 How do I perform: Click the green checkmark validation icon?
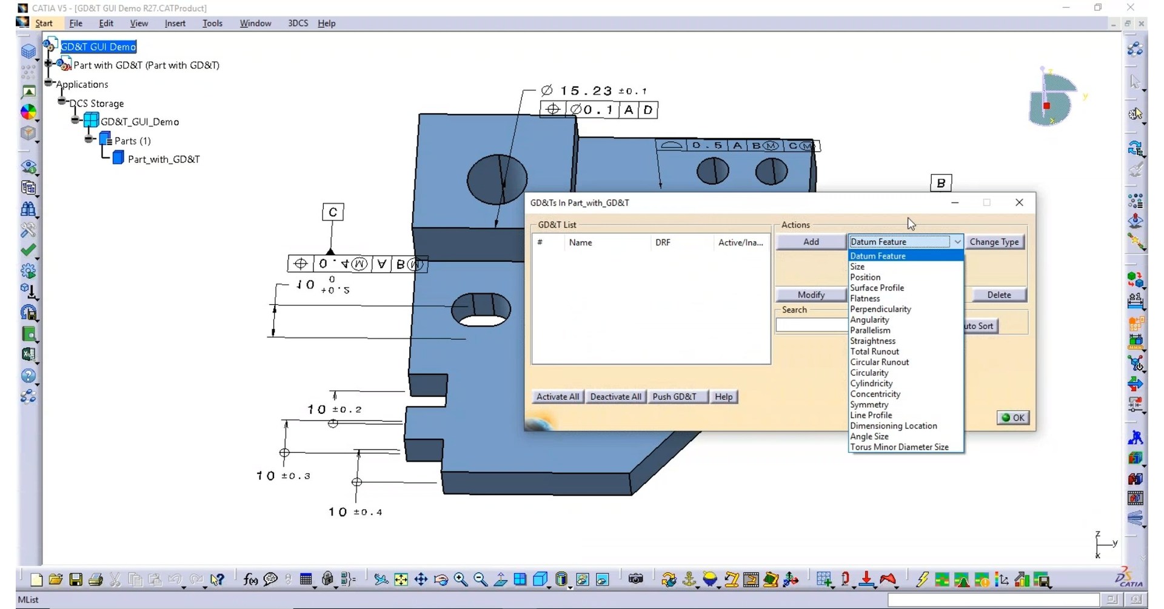(x=28, y=250)
